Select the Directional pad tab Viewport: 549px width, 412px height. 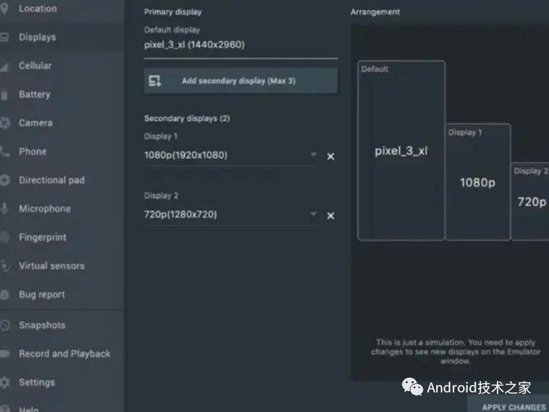(x=62, y=180)
